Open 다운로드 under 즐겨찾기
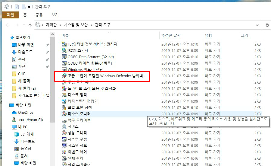 (x=25, y=52)
